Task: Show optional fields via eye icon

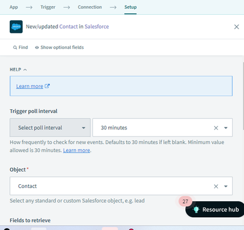Action: pos(37,48)
